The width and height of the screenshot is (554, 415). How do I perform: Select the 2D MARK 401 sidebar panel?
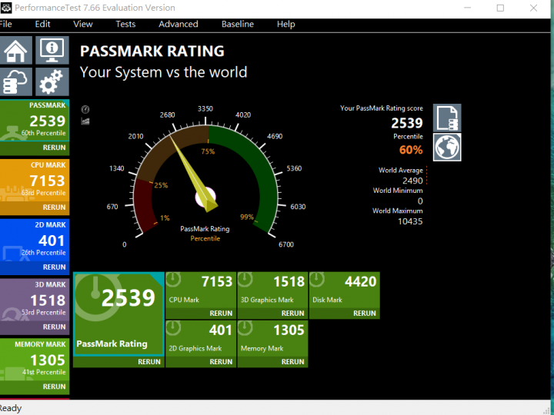point(35,240)
